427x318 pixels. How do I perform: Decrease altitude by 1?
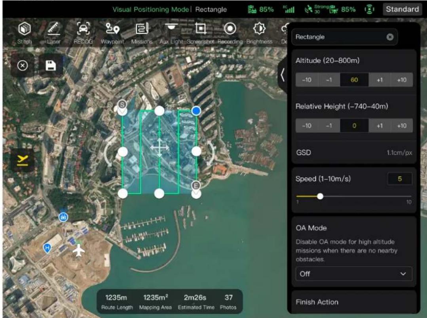(x=329, y=80)
